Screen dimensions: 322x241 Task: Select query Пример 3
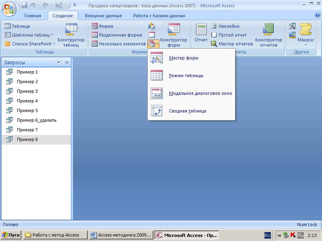(x=36, y=91)
